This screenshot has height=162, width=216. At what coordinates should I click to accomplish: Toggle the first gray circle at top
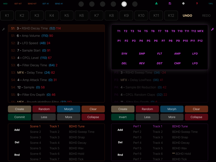[81, 4]
